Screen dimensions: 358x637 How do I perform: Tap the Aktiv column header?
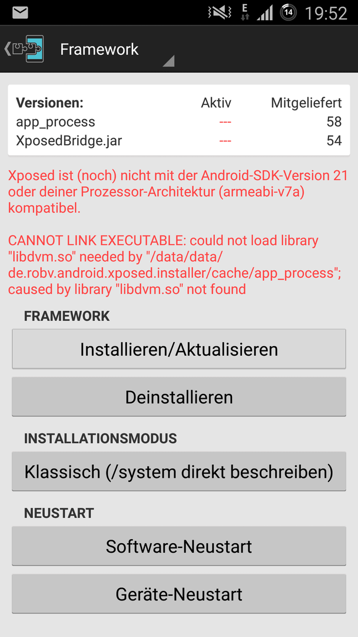[x=216, y=103]
